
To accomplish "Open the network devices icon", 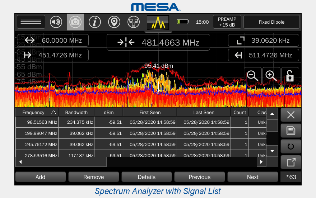I will coord(134,22).
